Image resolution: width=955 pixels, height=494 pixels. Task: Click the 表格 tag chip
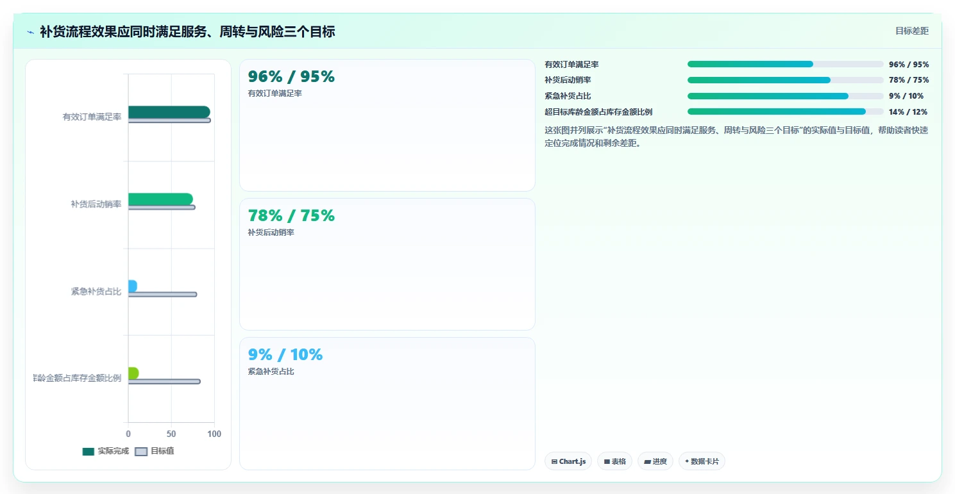614,461
